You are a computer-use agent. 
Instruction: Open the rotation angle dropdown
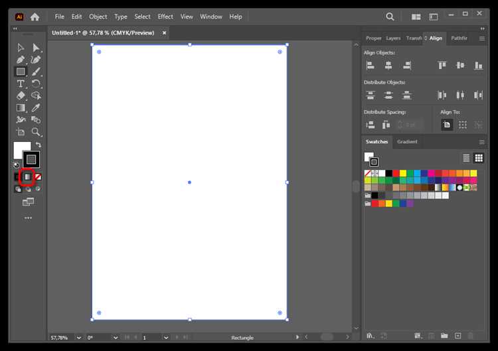coord(117,338)
